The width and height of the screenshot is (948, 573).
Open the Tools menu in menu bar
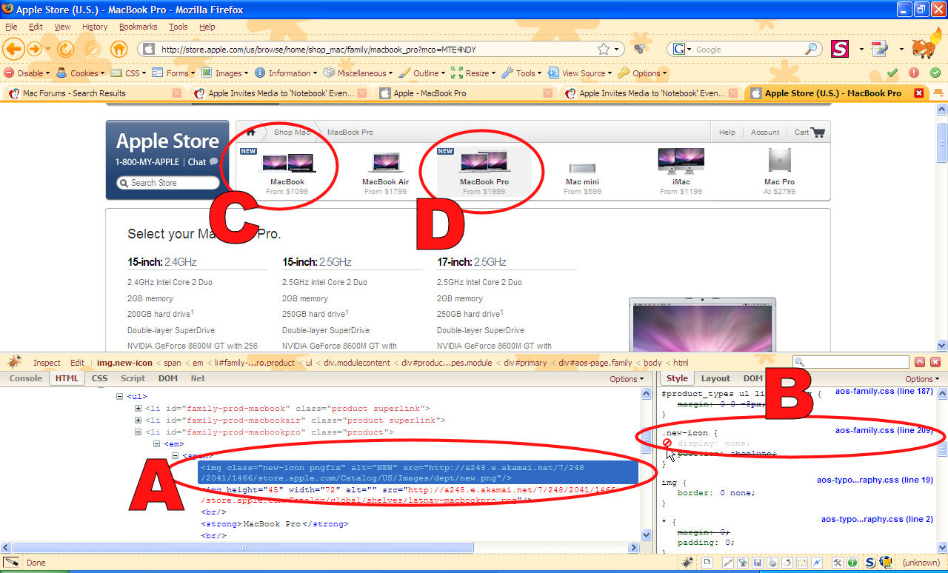[x=178, y=27]
